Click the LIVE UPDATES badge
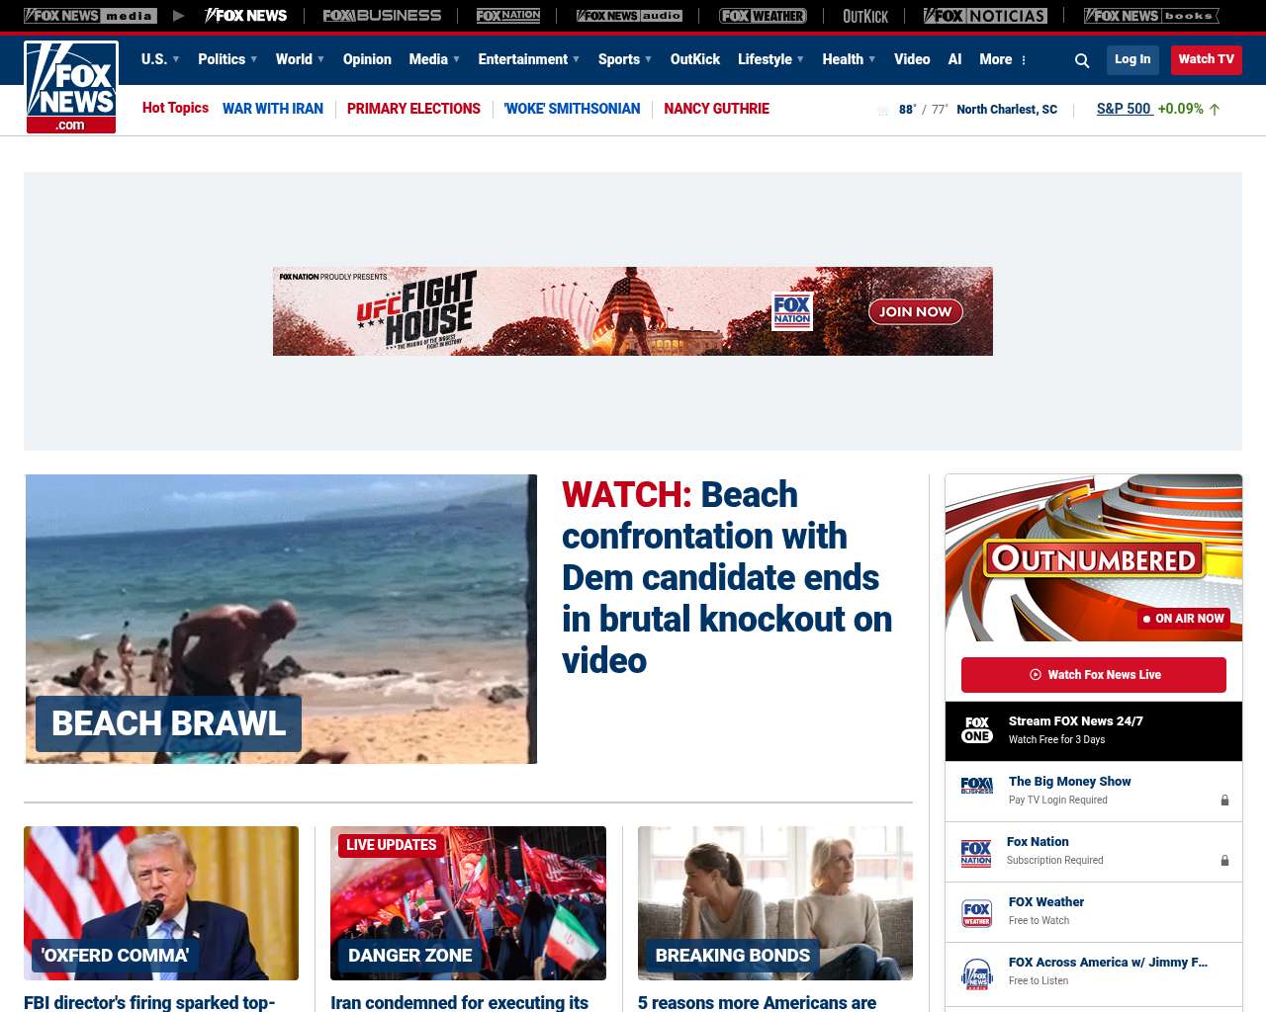 coord(391,845)
